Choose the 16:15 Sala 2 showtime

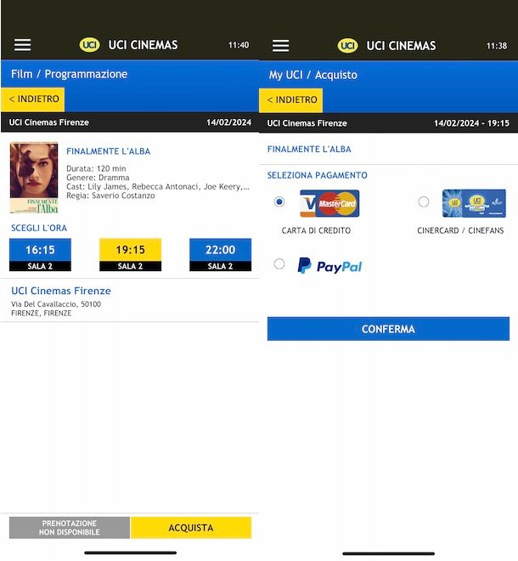(40, 254)
